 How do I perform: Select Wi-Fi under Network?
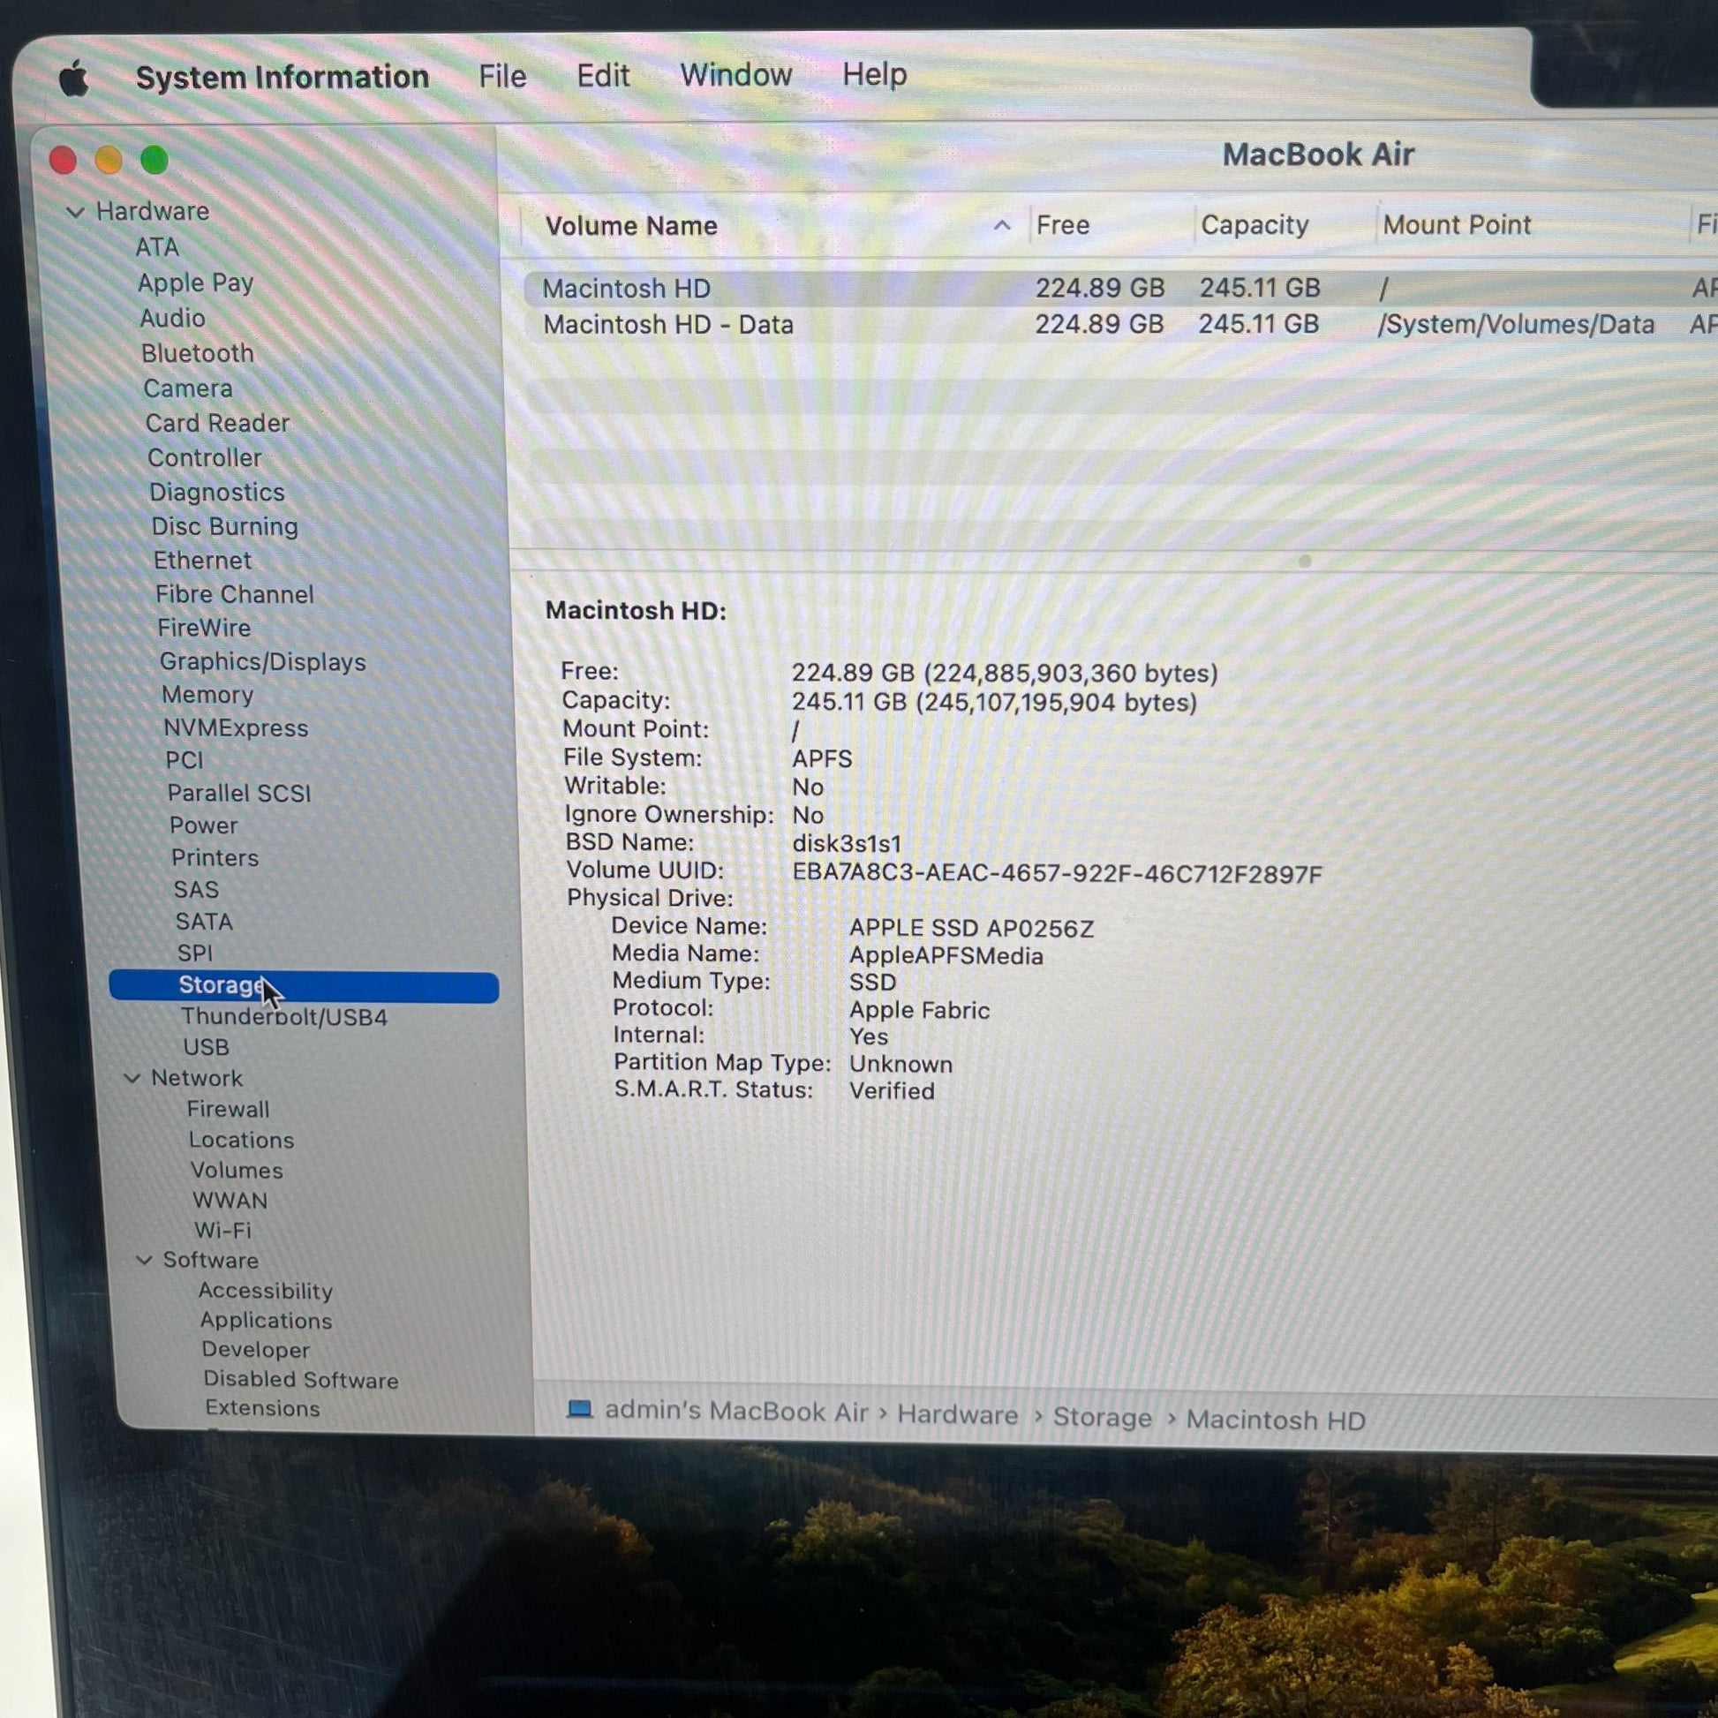pyautogui.click(x=222, y=1230)
